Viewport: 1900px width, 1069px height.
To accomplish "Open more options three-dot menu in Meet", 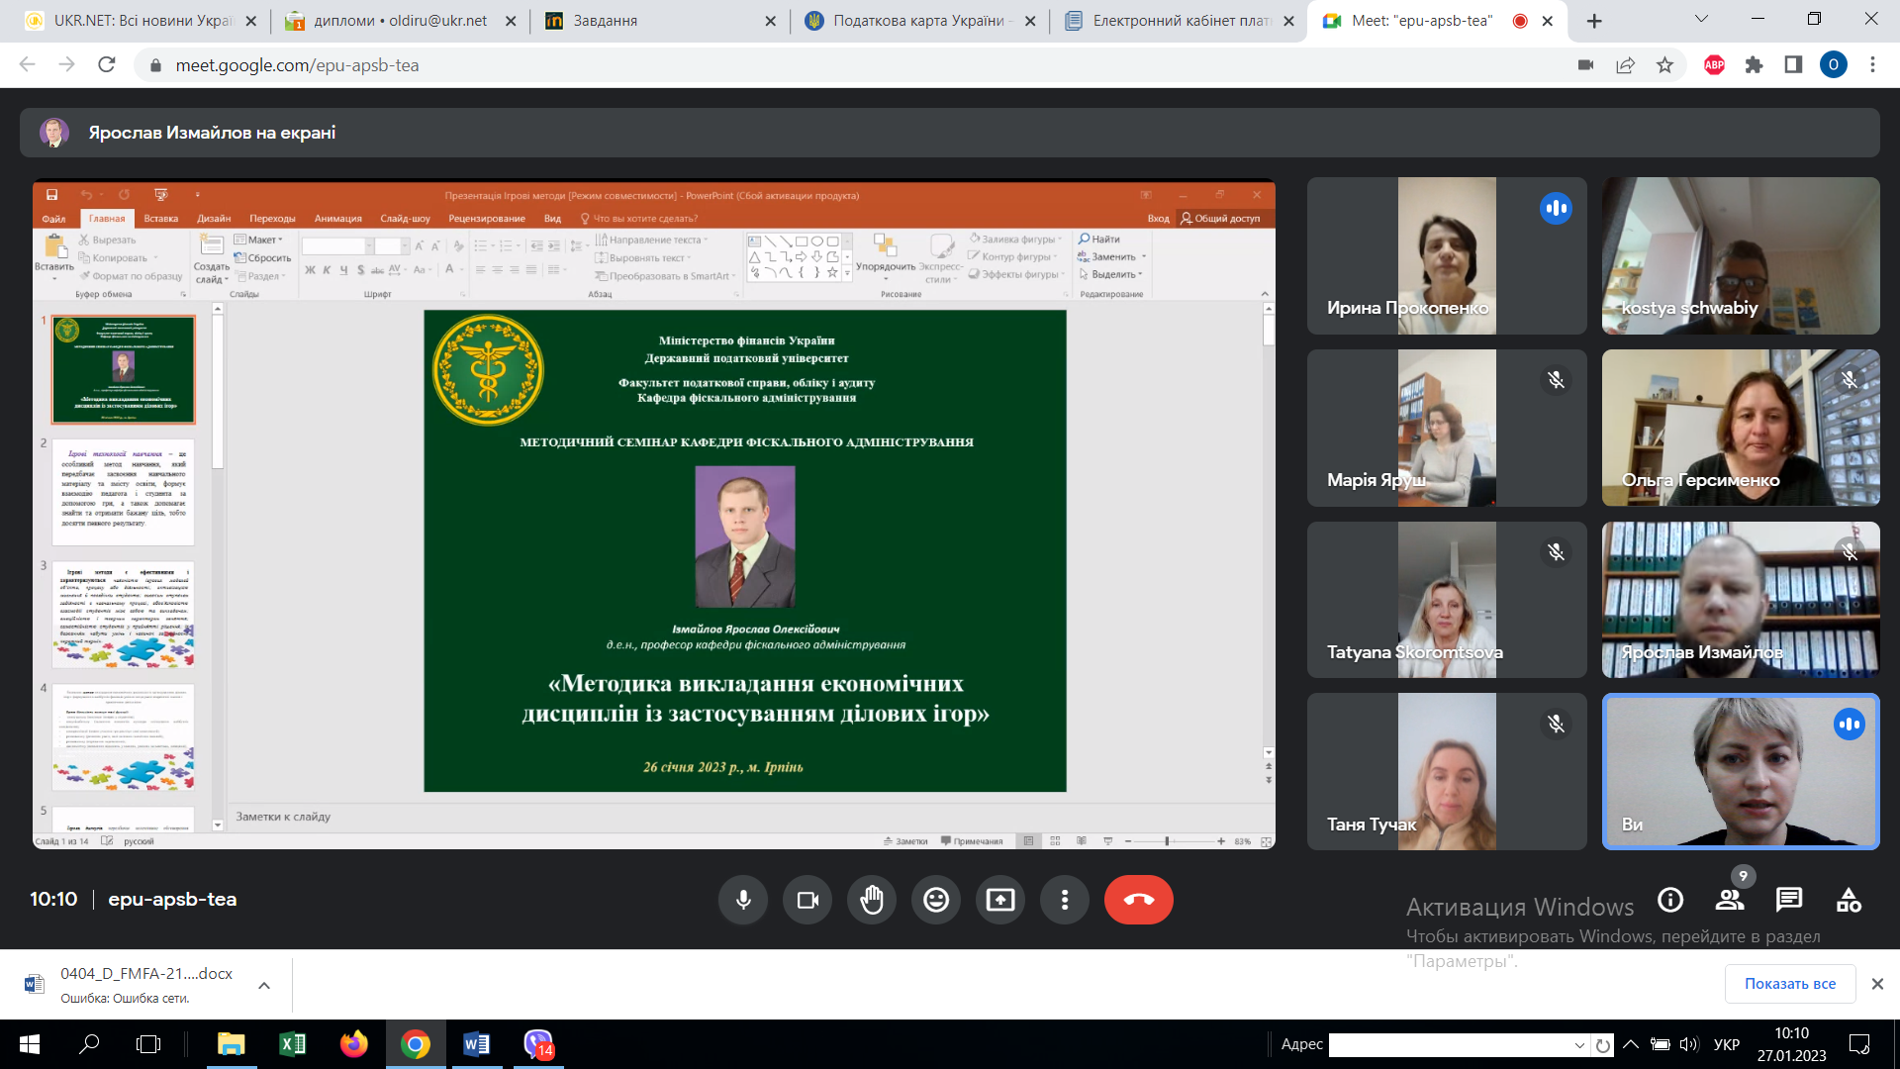I will coord(1065,900).
